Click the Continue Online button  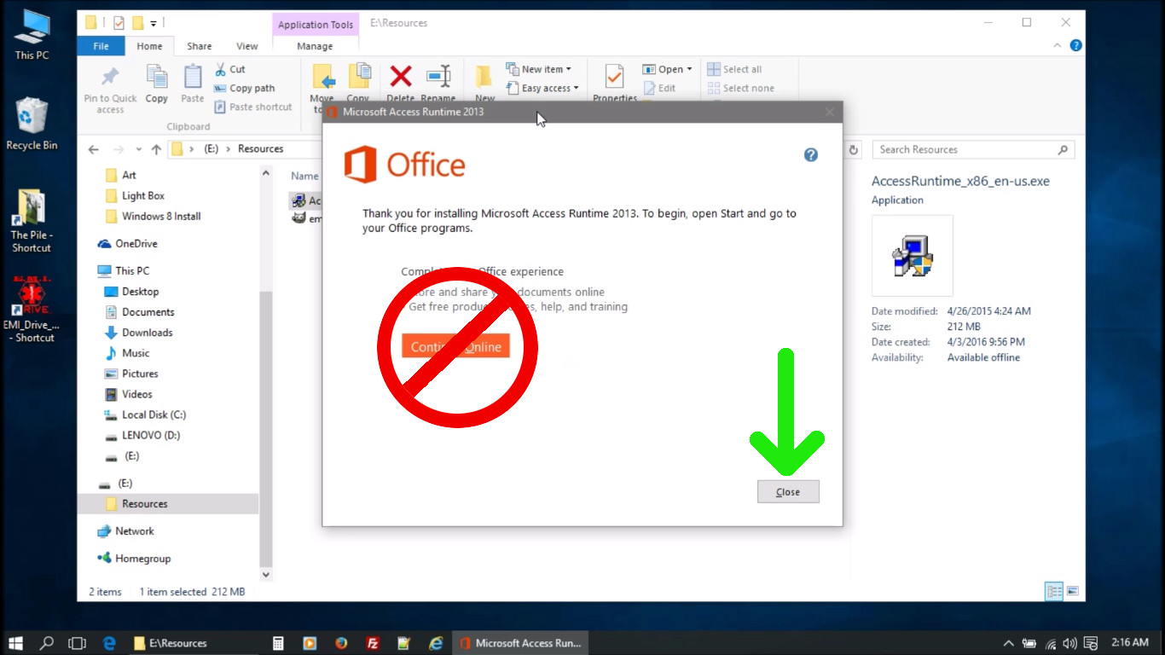[x=456, y=346]
